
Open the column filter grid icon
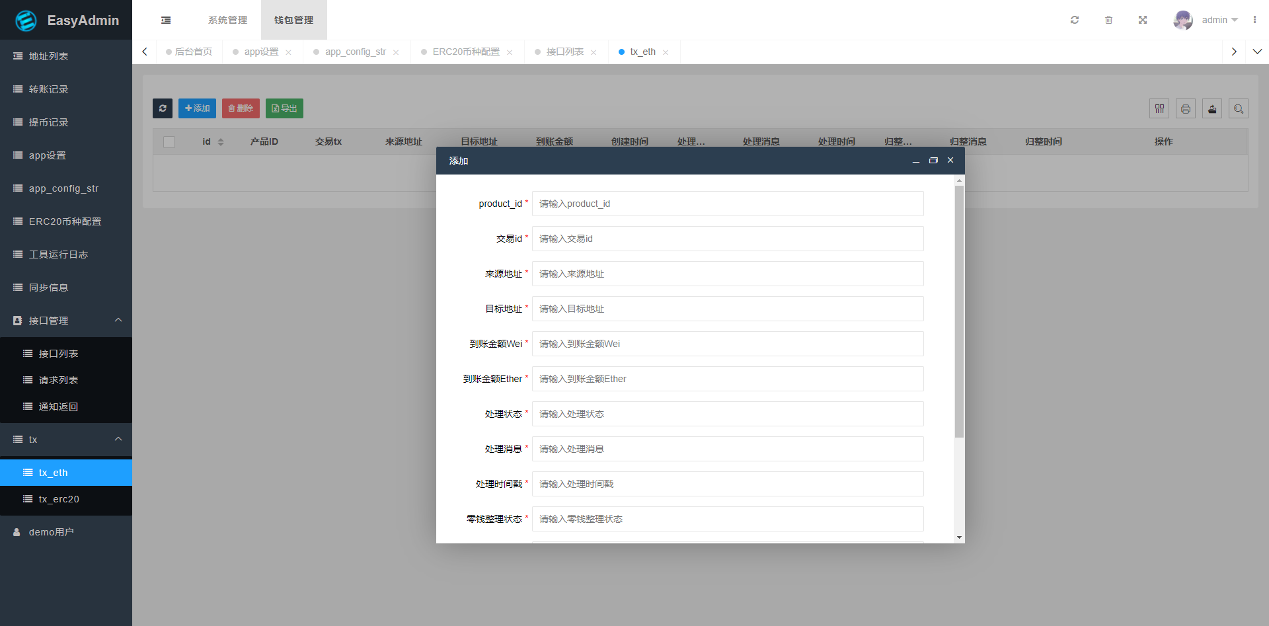pos(1159,108)
